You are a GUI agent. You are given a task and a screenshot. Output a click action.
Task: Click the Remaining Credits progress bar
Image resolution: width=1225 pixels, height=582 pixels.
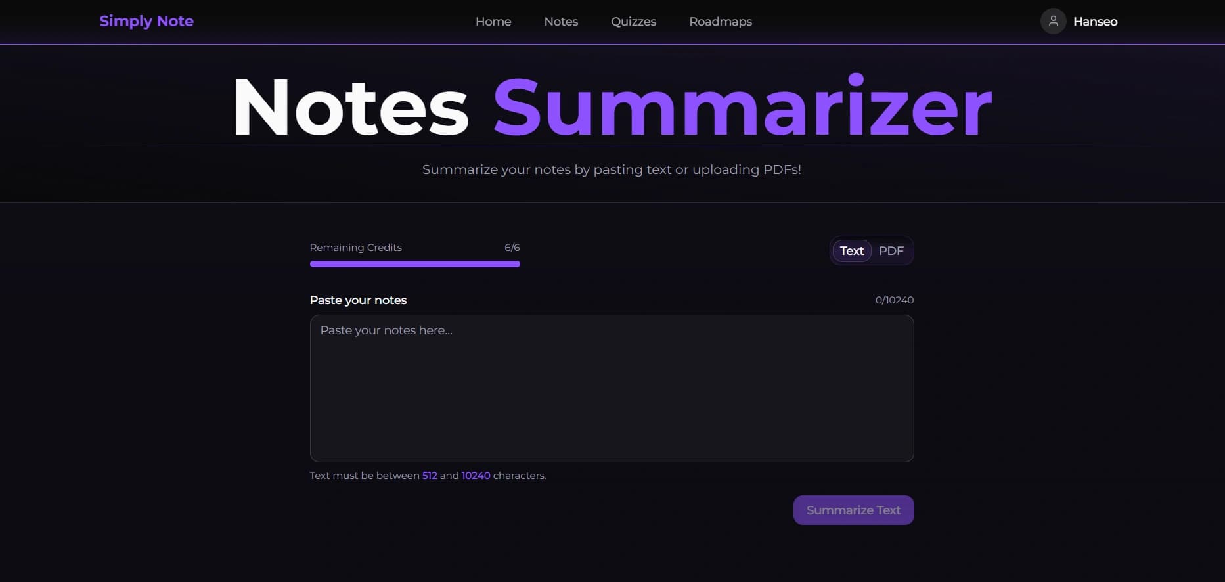pos(414,264)
